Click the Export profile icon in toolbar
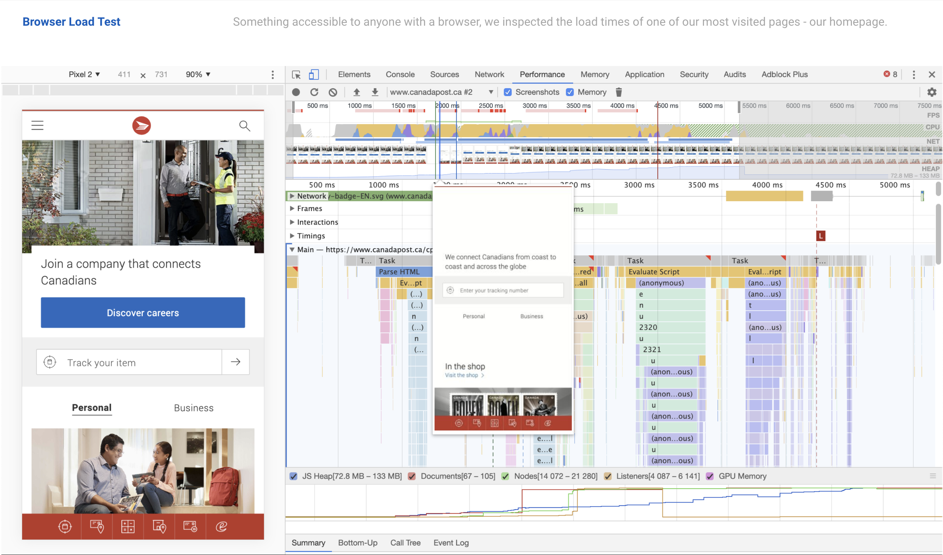Image resolution: width=943 pixels, height=555 pixels. click(373, 92)
